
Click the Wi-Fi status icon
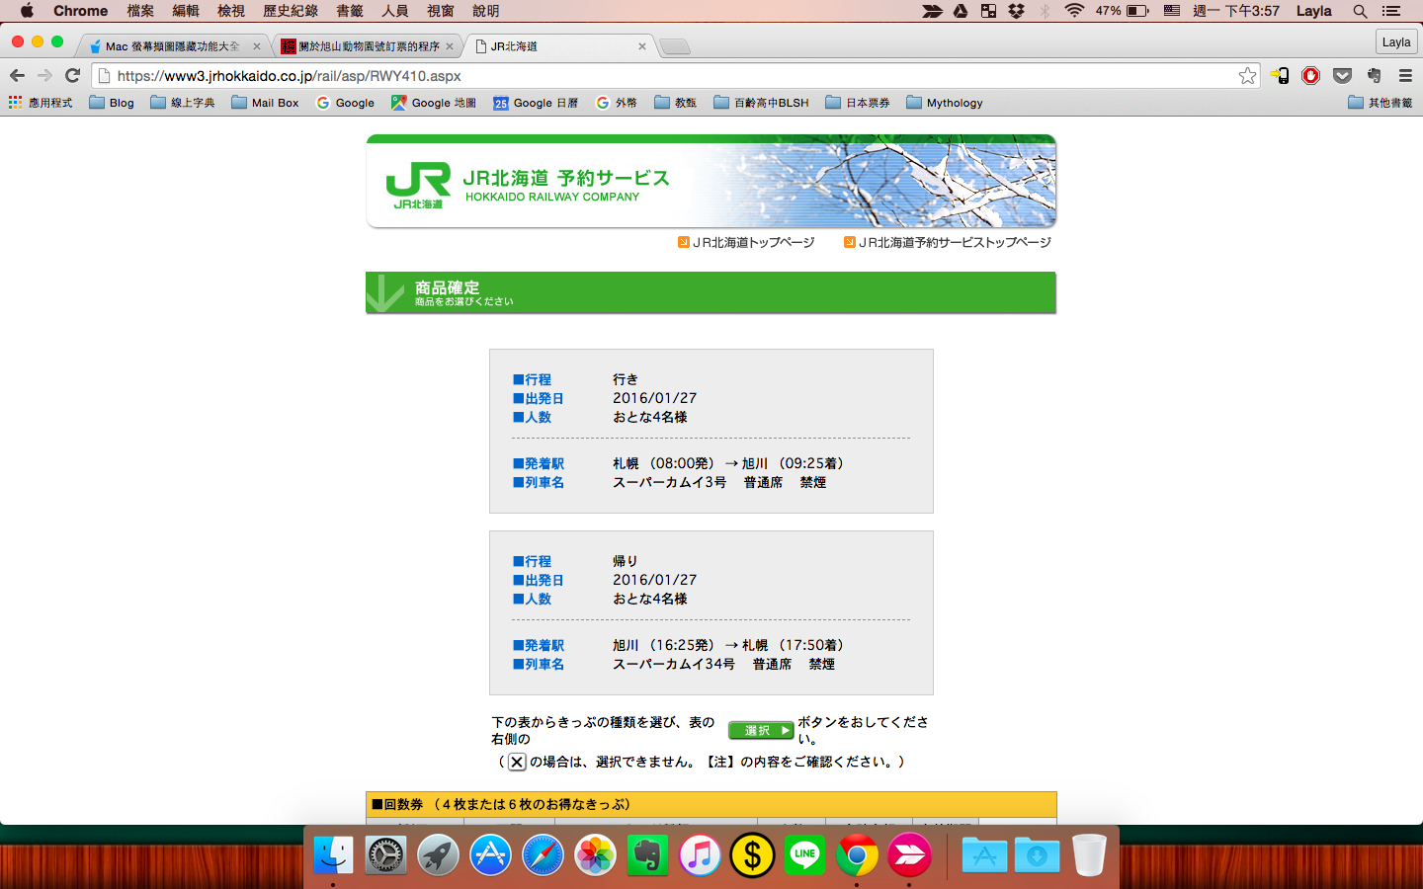tap(1074, 11)
